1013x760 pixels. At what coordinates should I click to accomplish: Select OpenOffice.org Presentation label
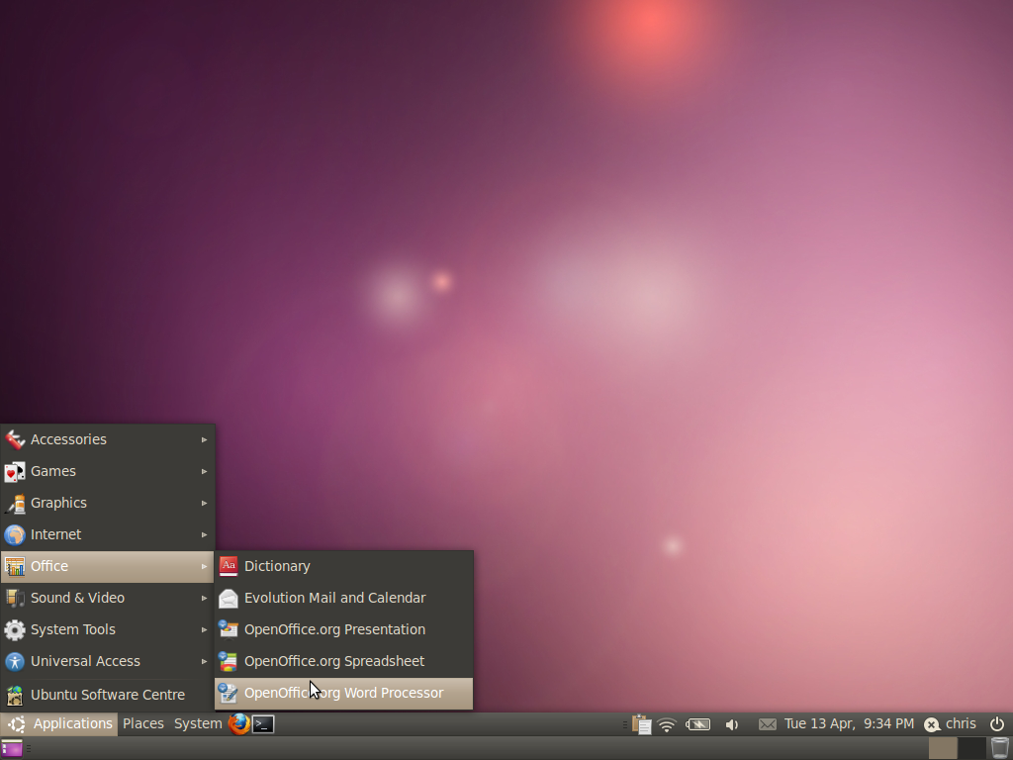tap(334, 629)
